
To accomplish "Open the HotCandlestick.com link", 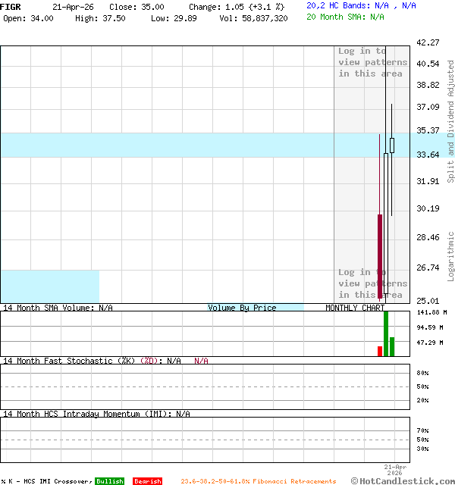I will [403, 480].
